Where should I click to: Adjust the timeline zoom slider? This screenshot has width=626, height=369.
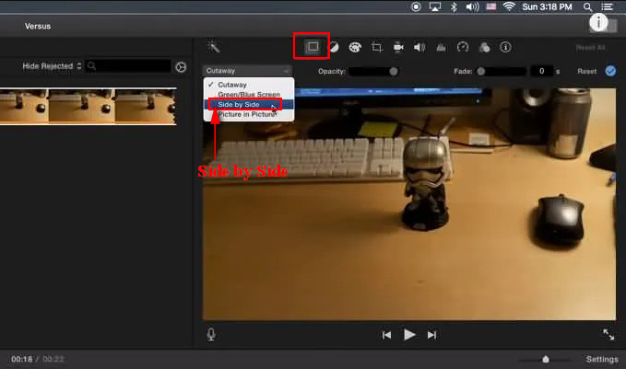[546, 360]
